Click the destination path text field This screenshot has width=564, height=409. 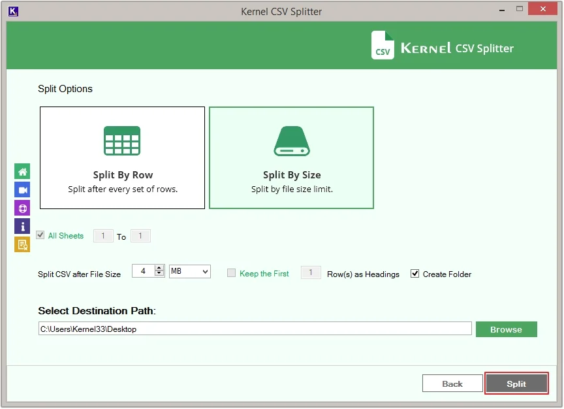pyautogui.click(x=255, y=329)
